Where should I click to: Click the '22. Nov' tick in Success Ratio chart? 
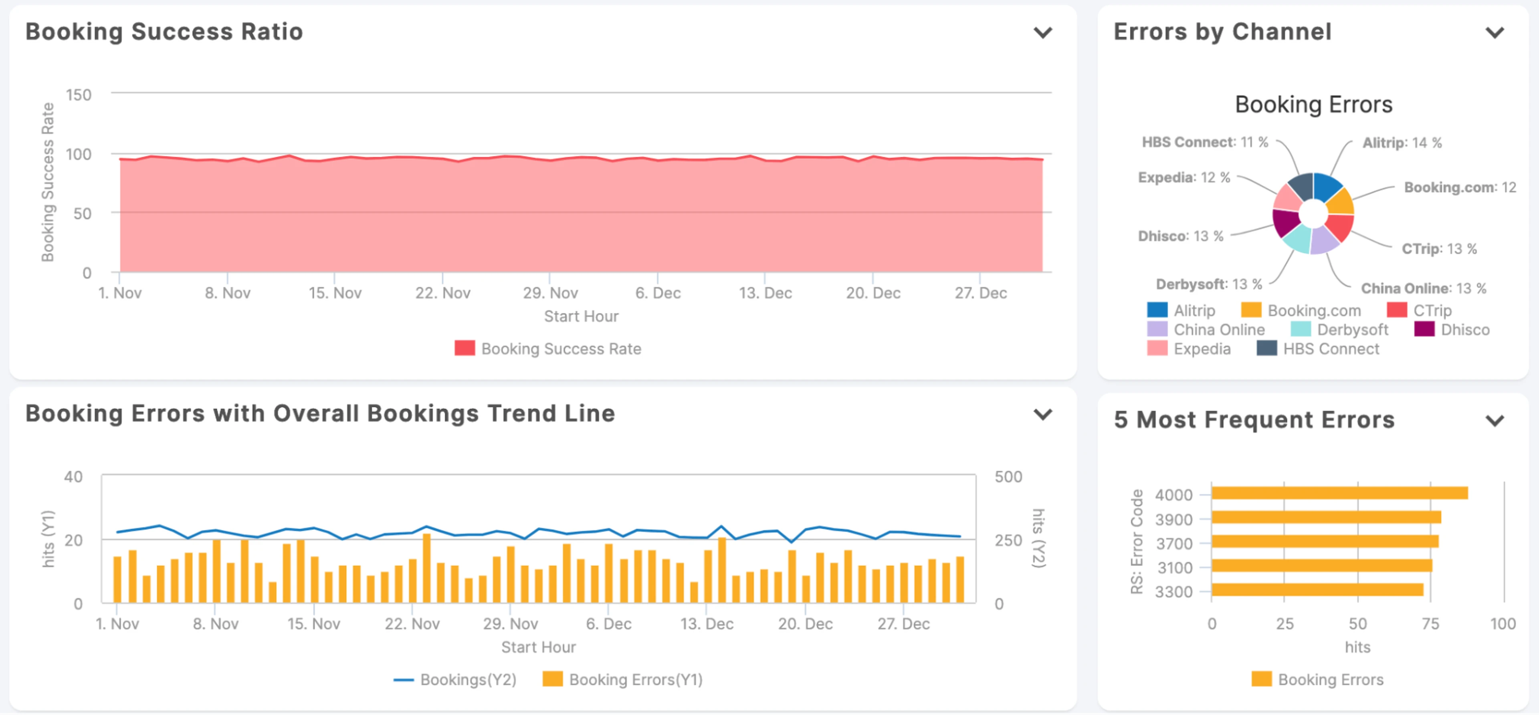443,293
